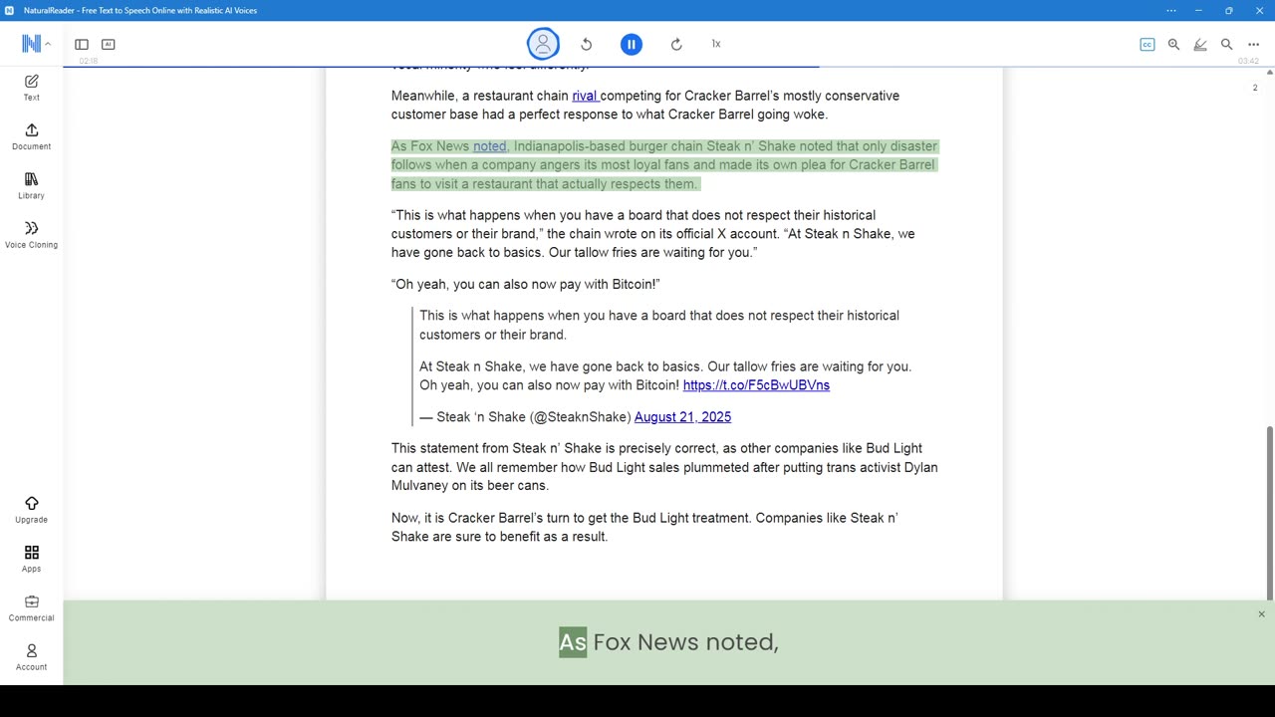Open the 'noted' hyperlink
The height and width of the screenshot is (717, 1275).
click(489, 146)
